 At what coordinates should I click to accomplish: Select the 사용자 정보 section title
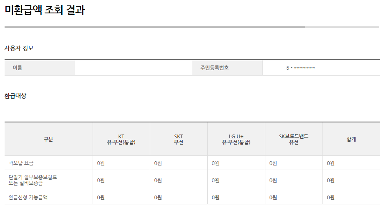(x=19, y=48)
